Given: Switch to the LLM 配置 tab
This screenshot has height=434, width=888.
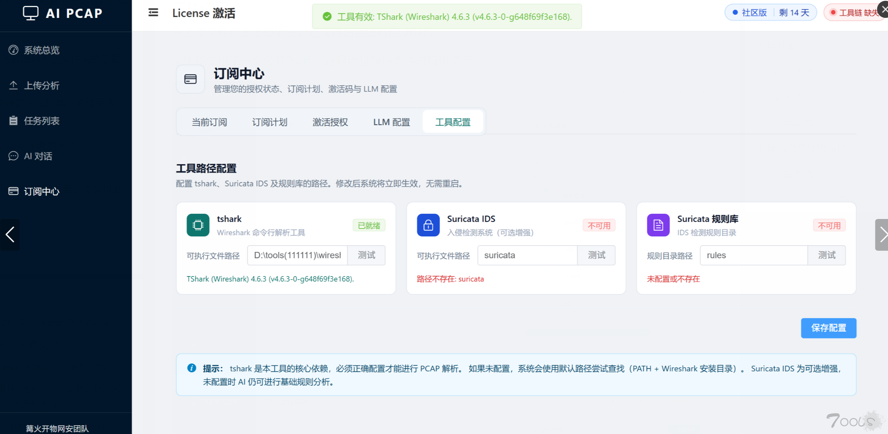Looking at the screenshot, I should pyautogui.click(x=391, y=122).
